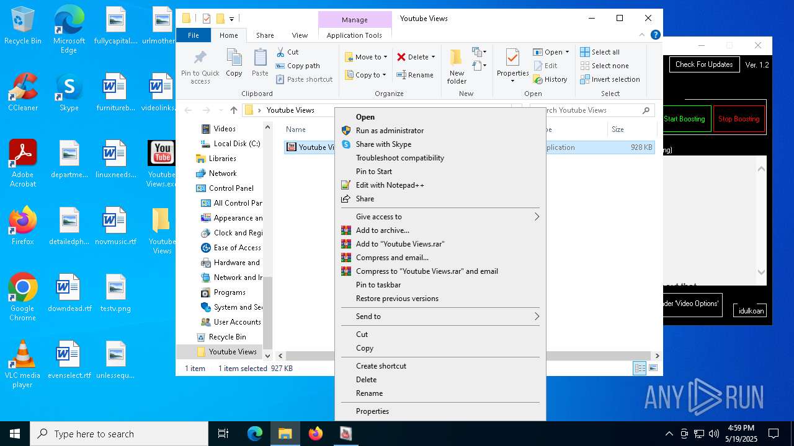Screen dimensions: 794x446
Task: Click the Copy ribbon icon
Action: tap(234, 63)
